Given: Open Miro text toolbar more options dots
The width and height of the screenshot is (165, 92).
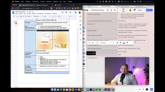Looking at the screenshot, I should [x=132, y=43].
